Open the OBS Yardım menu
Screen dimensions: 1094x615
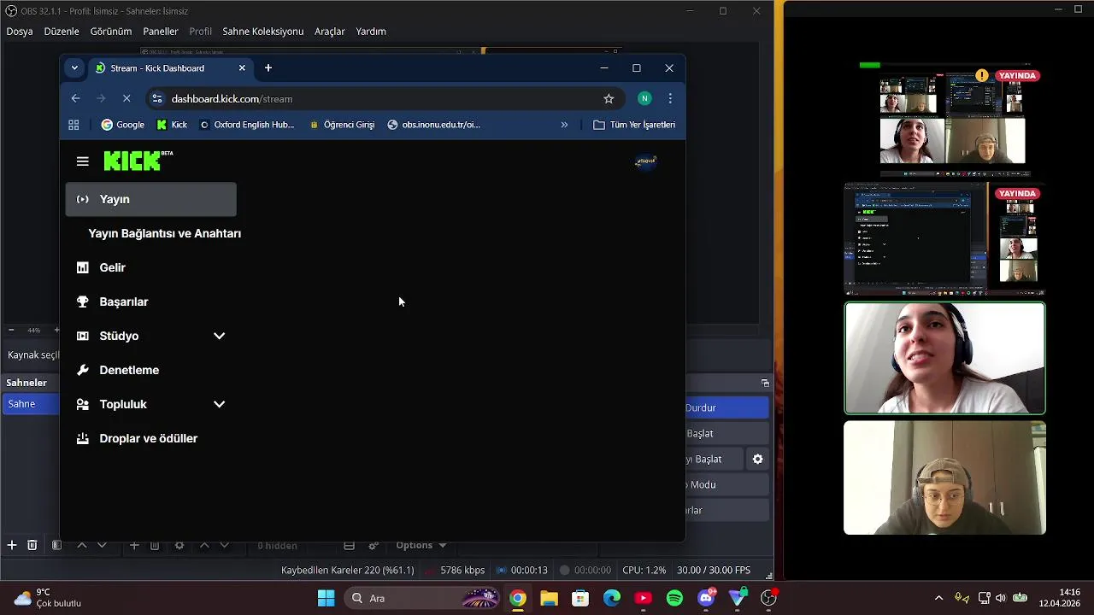371,32
